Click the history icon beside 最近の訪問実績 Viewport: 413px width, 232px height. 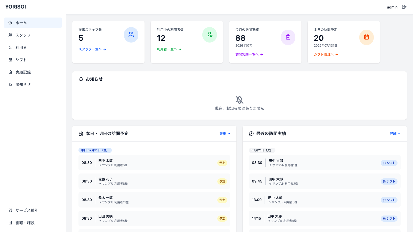(251, 134)
